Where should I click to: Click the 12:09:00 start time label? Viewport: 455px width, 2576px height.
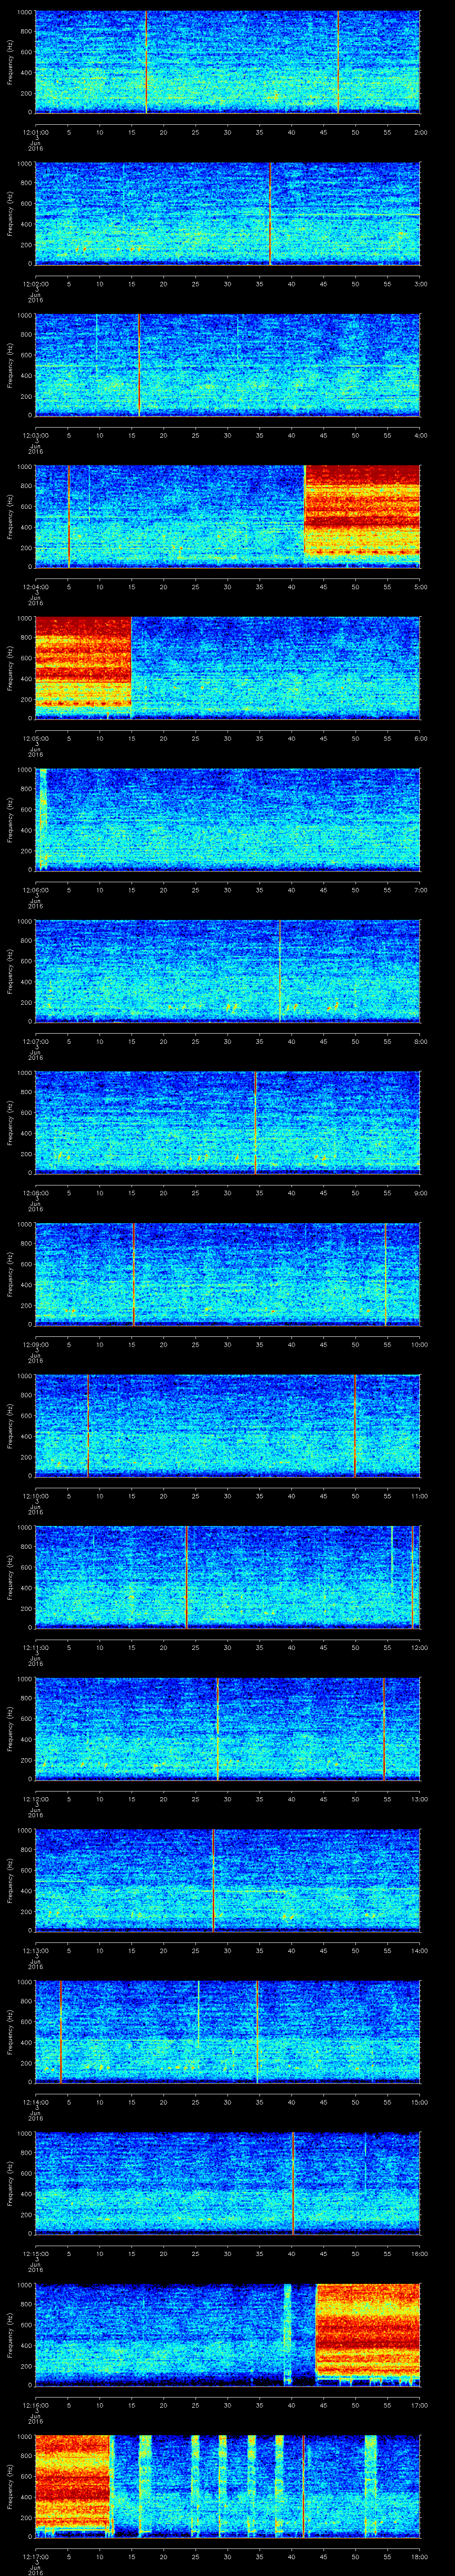[x=35, y=1344]
